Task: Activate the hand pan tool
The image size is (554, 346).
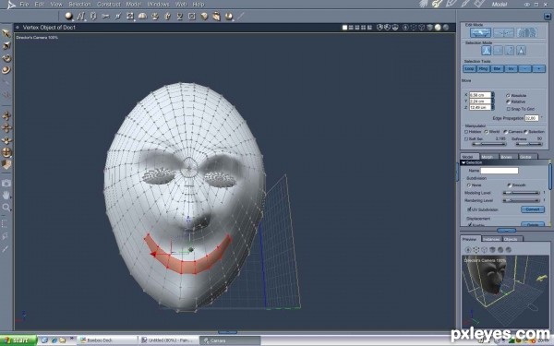Action: [x=6, y=196]
